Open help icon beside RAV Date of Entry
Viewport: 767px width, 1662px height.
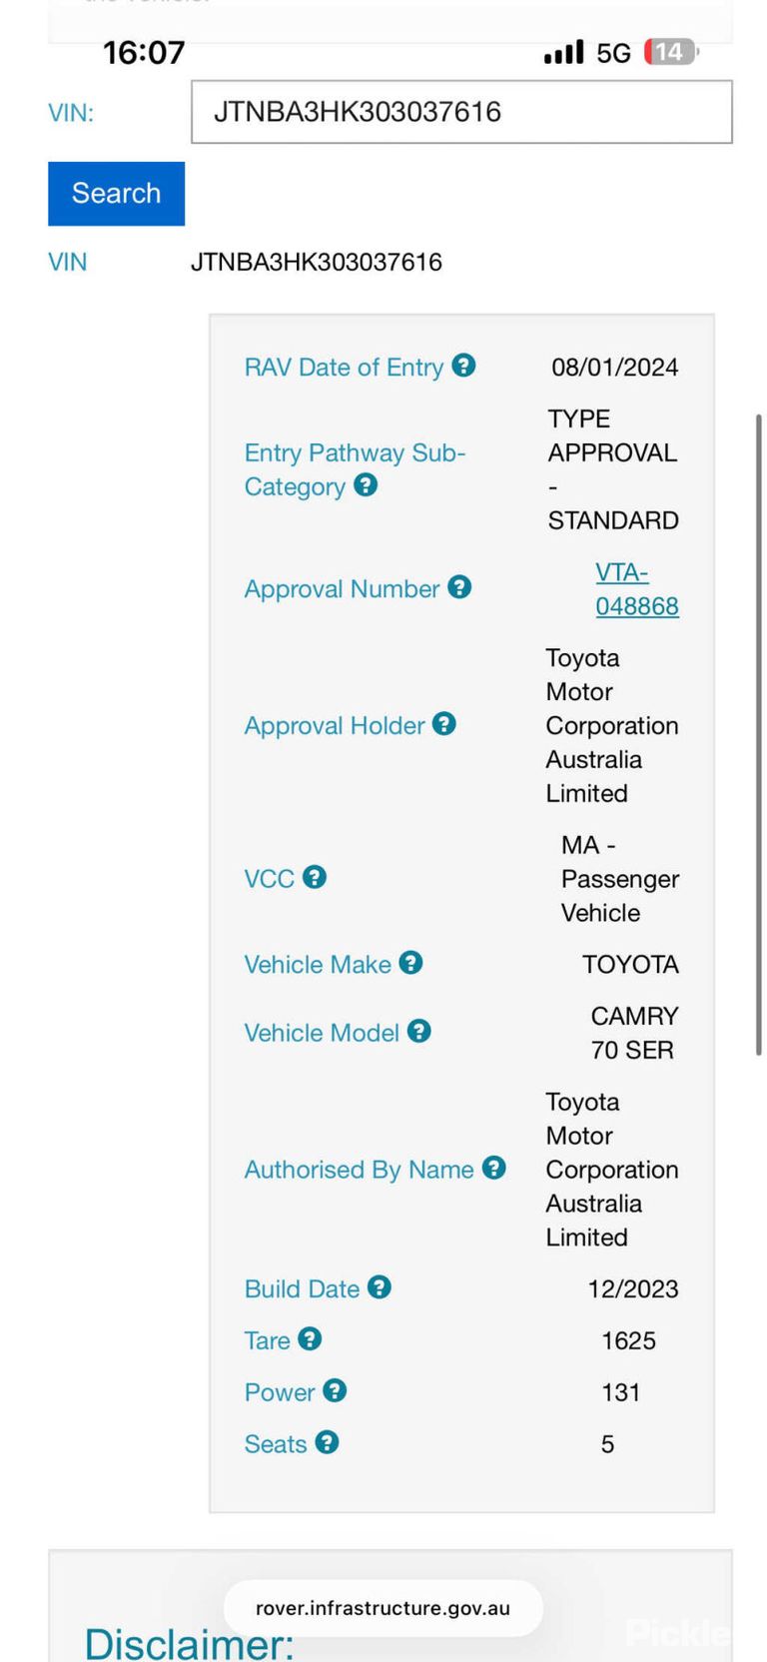[x=463, y=366]
